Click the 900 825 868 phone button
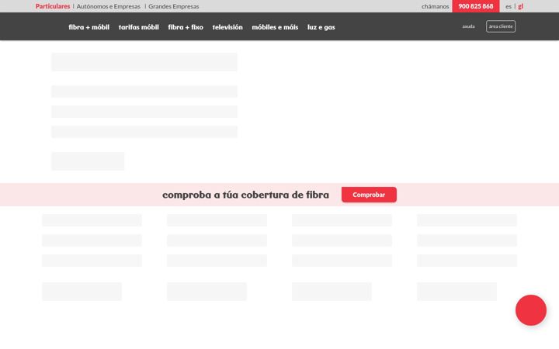 click(x=476, y=6)
